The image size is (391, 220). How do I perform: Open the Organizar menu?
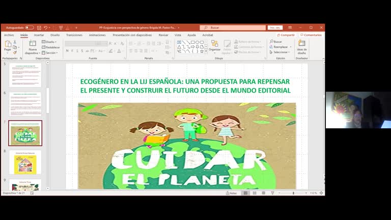coord(214,46)
